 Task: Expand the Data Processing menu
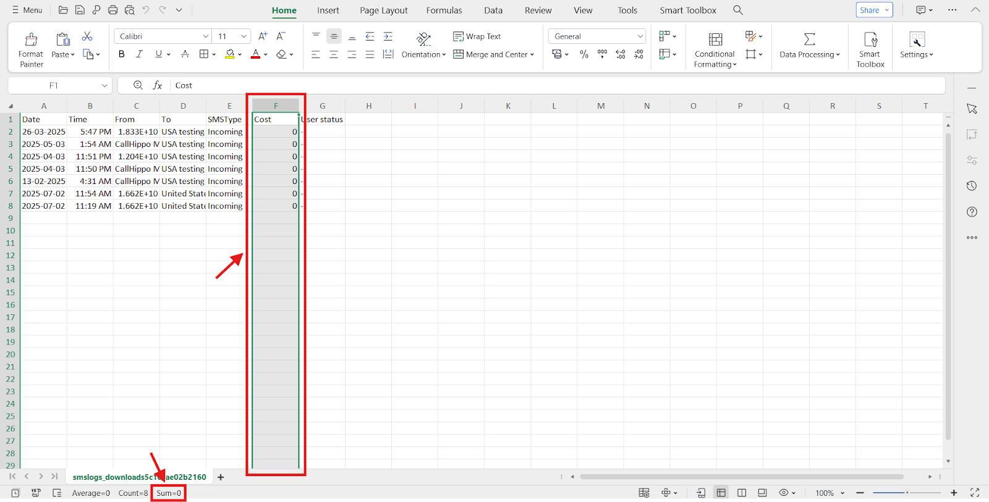[810, 46]
